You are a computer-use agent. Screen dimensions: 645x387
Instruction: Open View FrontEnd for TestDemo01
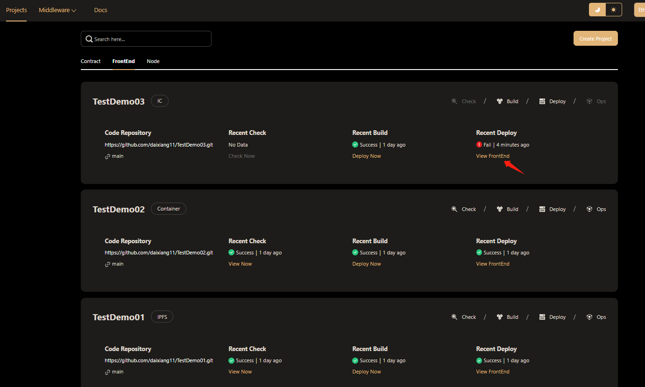(493, 372)
